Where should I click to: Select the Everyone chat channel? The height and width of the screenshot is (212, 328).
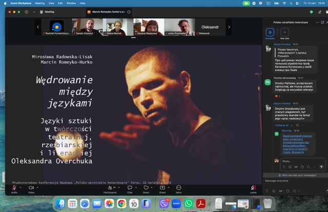pyautogui.click(x=270, y=33)
